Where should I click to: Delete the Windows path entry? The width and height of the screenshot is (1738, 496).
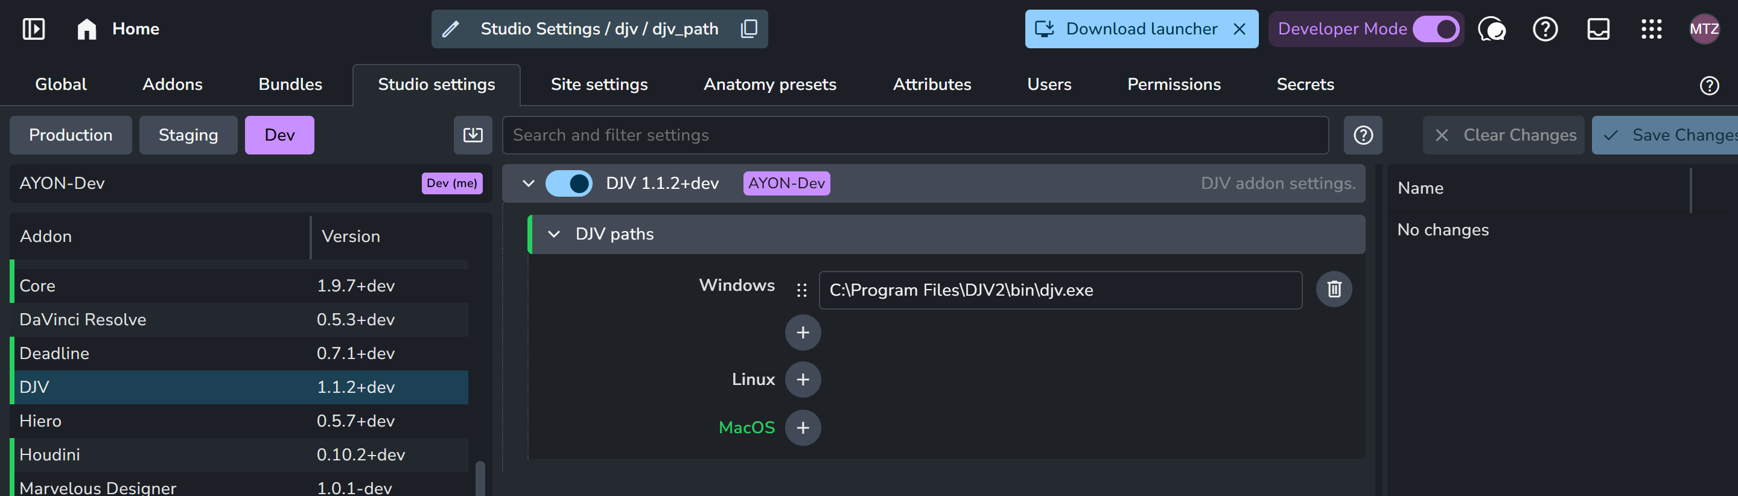pos(1334,290)
